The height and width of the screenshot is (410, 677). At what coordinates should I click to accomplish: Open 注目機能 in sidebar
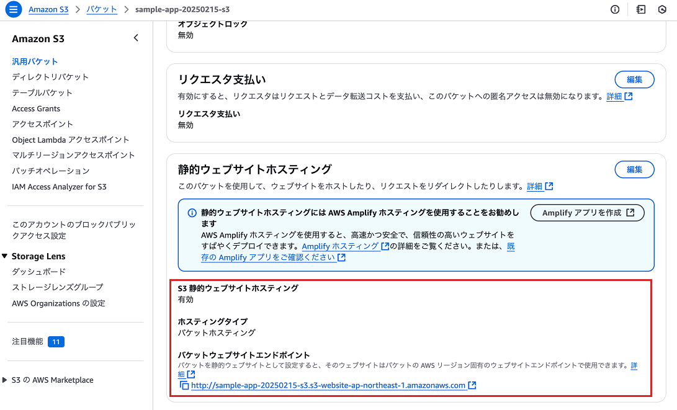point(28,341)
